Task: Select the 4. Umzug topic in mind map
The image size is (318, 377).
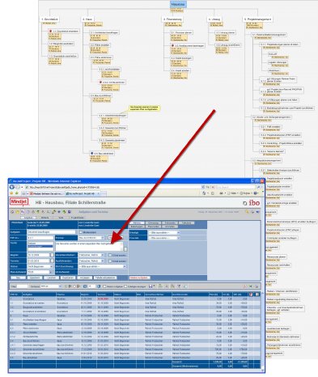Action: 214,19
